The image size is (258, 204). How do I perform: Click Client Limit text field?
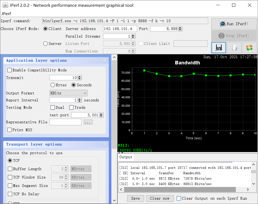coord(191,44)
